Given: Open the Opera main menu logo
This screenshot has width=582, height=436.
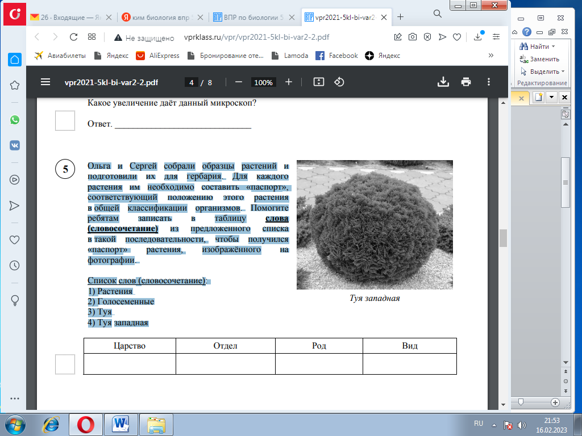Looking at the screenshot, I should point(15,14).
